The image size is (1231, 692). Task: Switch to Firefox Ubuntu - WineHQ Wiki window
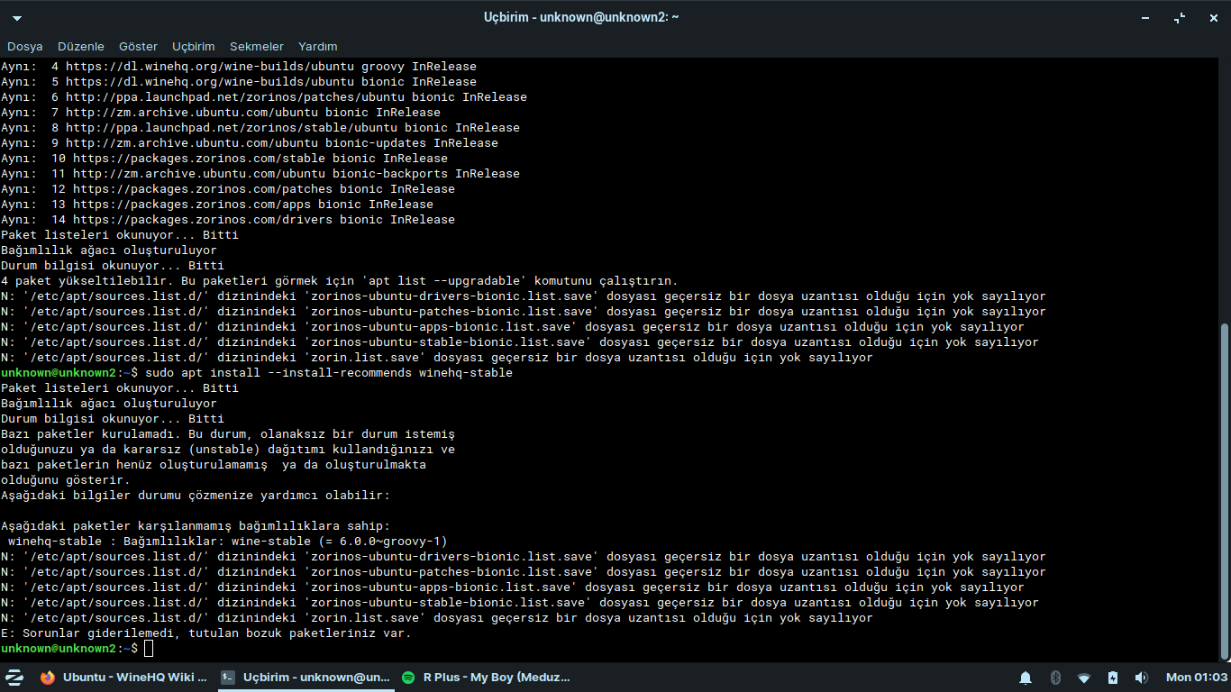point(123,677)
